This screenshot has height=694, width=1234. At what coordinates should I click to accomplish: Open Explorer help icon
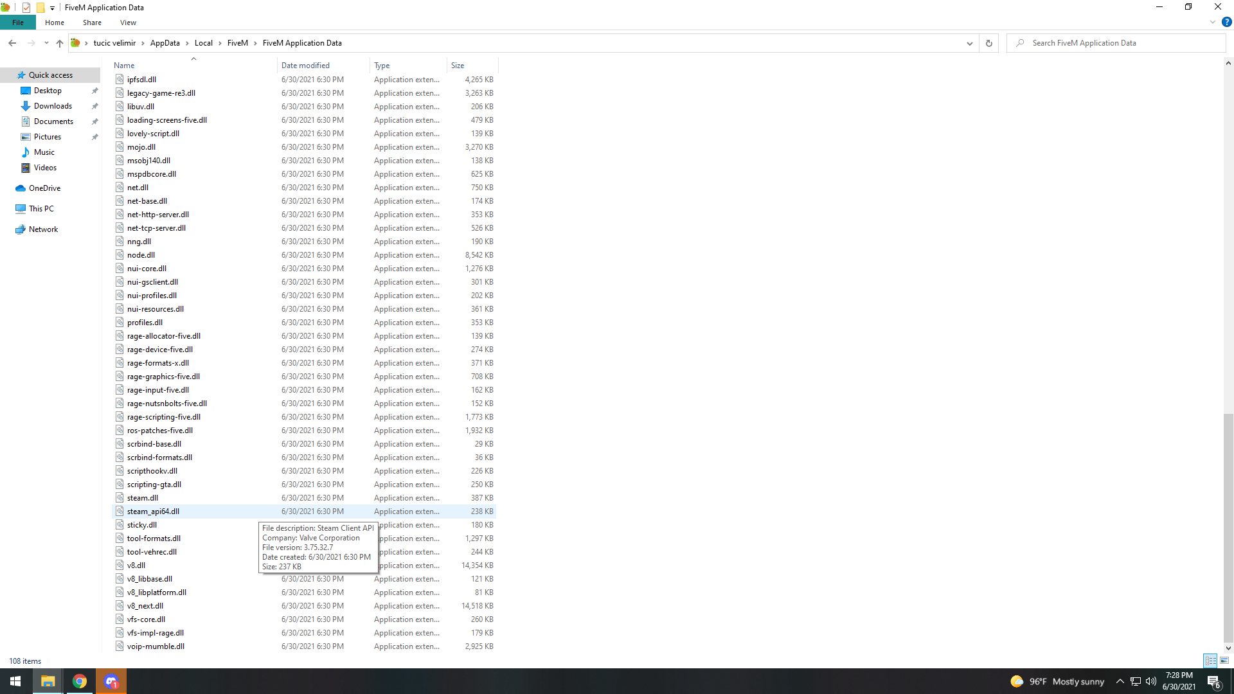click(1226, 22)
